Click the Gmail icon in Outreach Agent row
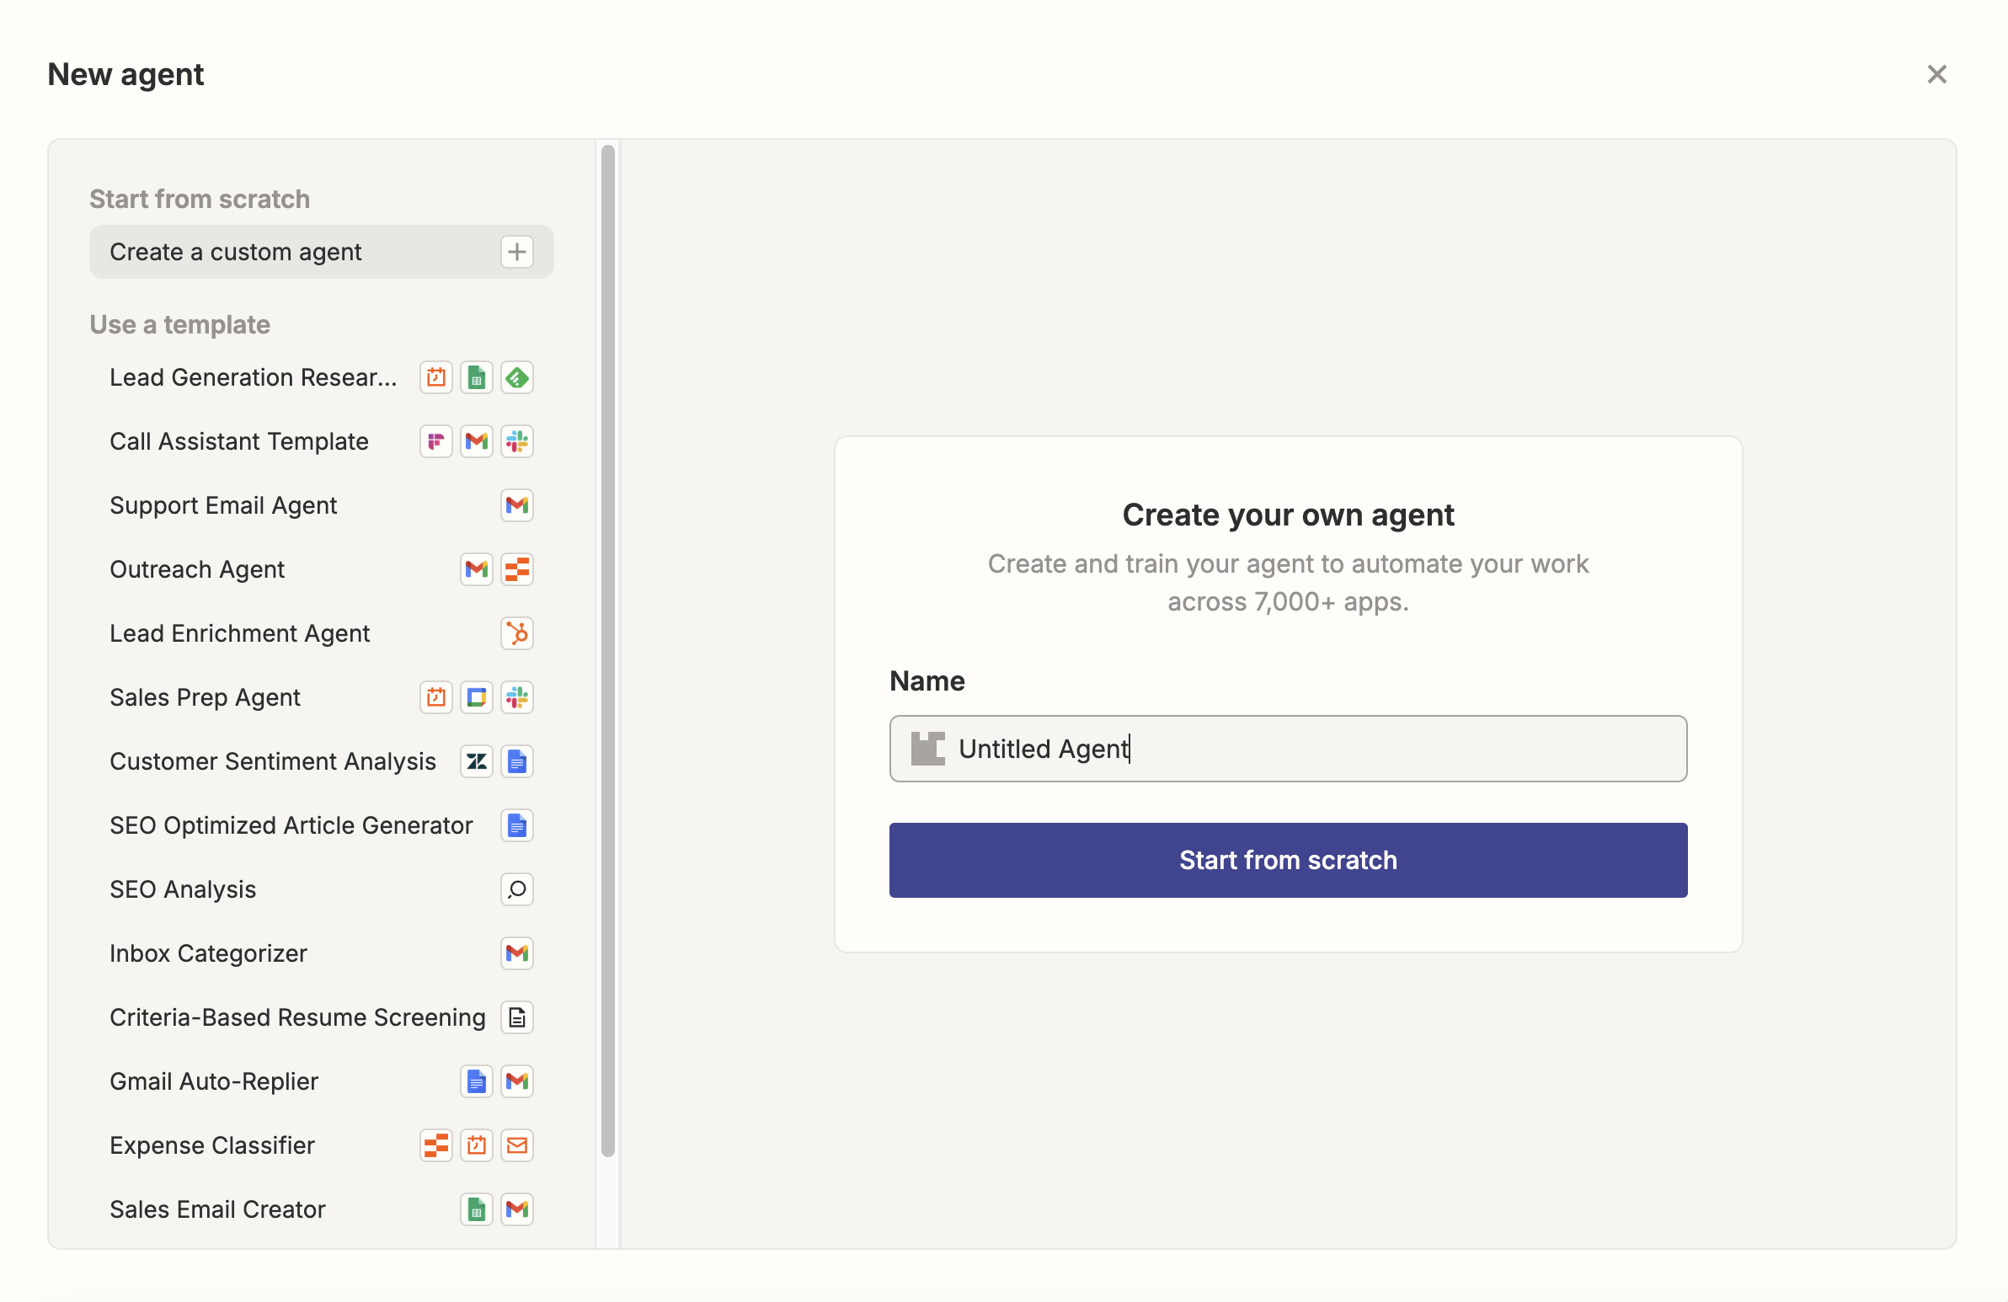The image size is (2008, 1302). pyautogui.click(x=476, y=569)
